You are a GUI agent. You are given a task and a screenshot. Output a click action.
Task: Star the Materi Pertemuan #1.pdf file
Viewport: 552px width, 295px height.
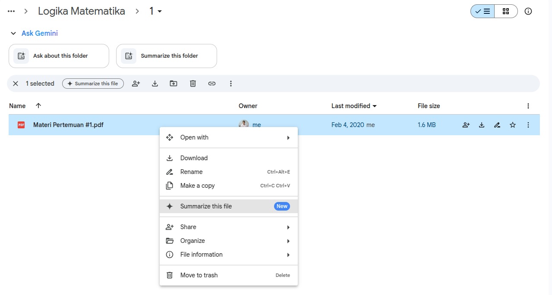pos(513,125)
